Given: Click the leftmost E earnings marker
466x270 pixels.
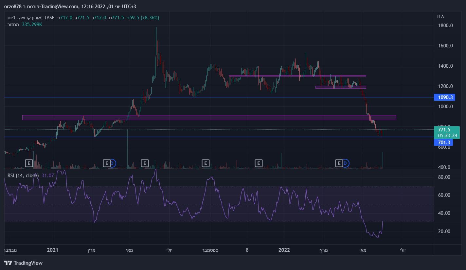Looking at the screenshot, I should 29,163.
